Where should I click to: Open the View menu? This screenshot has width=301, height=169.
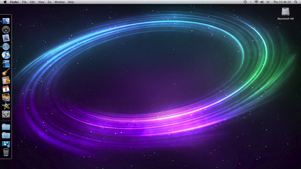pos(41,2)
